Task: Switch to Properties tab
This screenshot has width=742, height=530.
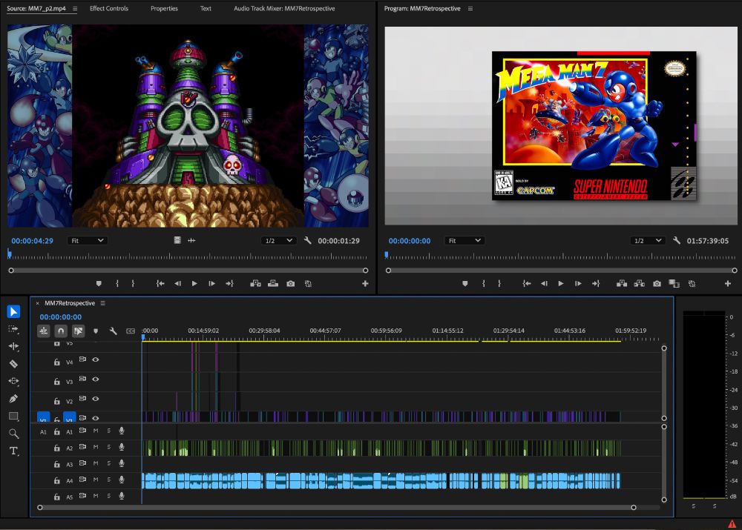Action: [164, 8]
